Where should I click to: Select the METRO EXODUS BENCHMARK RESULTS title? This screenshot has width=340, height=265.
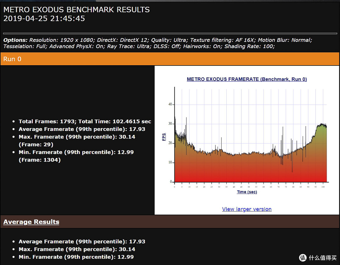(76, 9)
